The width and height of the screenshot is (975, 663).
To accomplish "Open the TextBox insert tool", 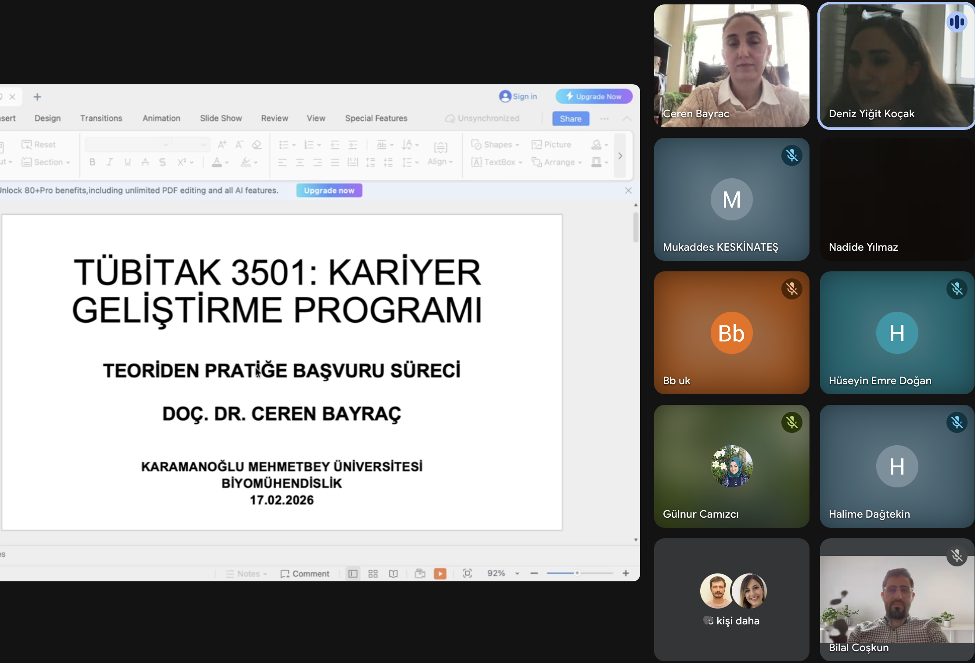I will coord(496,162).
